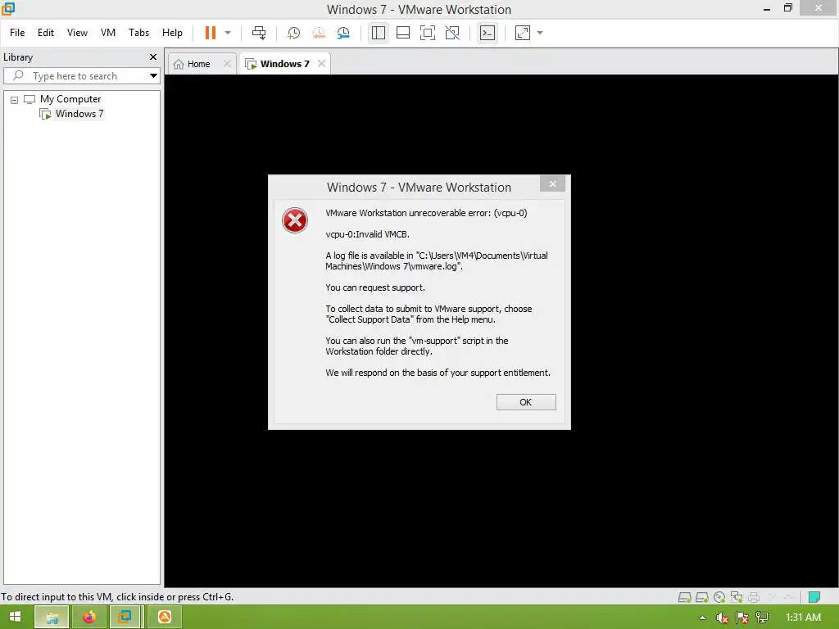Open the Windows Start button
Viewport: 839px width, 629px height.
coord(15,617)
